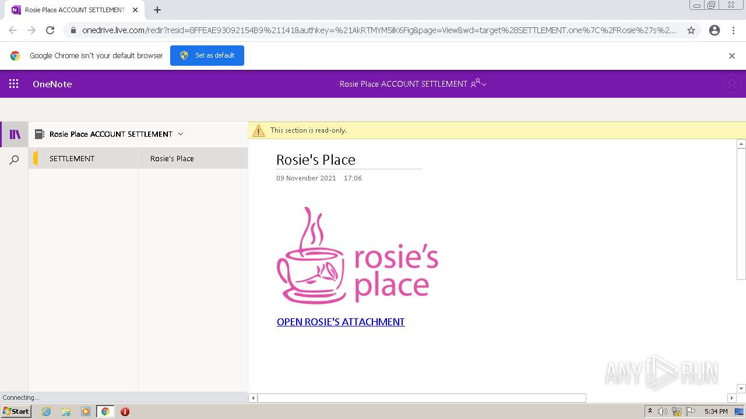Image resolution: width=746 pixels, height=419 pixels.
Task: Open the Chrome profile avatar
Action: [715, 30]
